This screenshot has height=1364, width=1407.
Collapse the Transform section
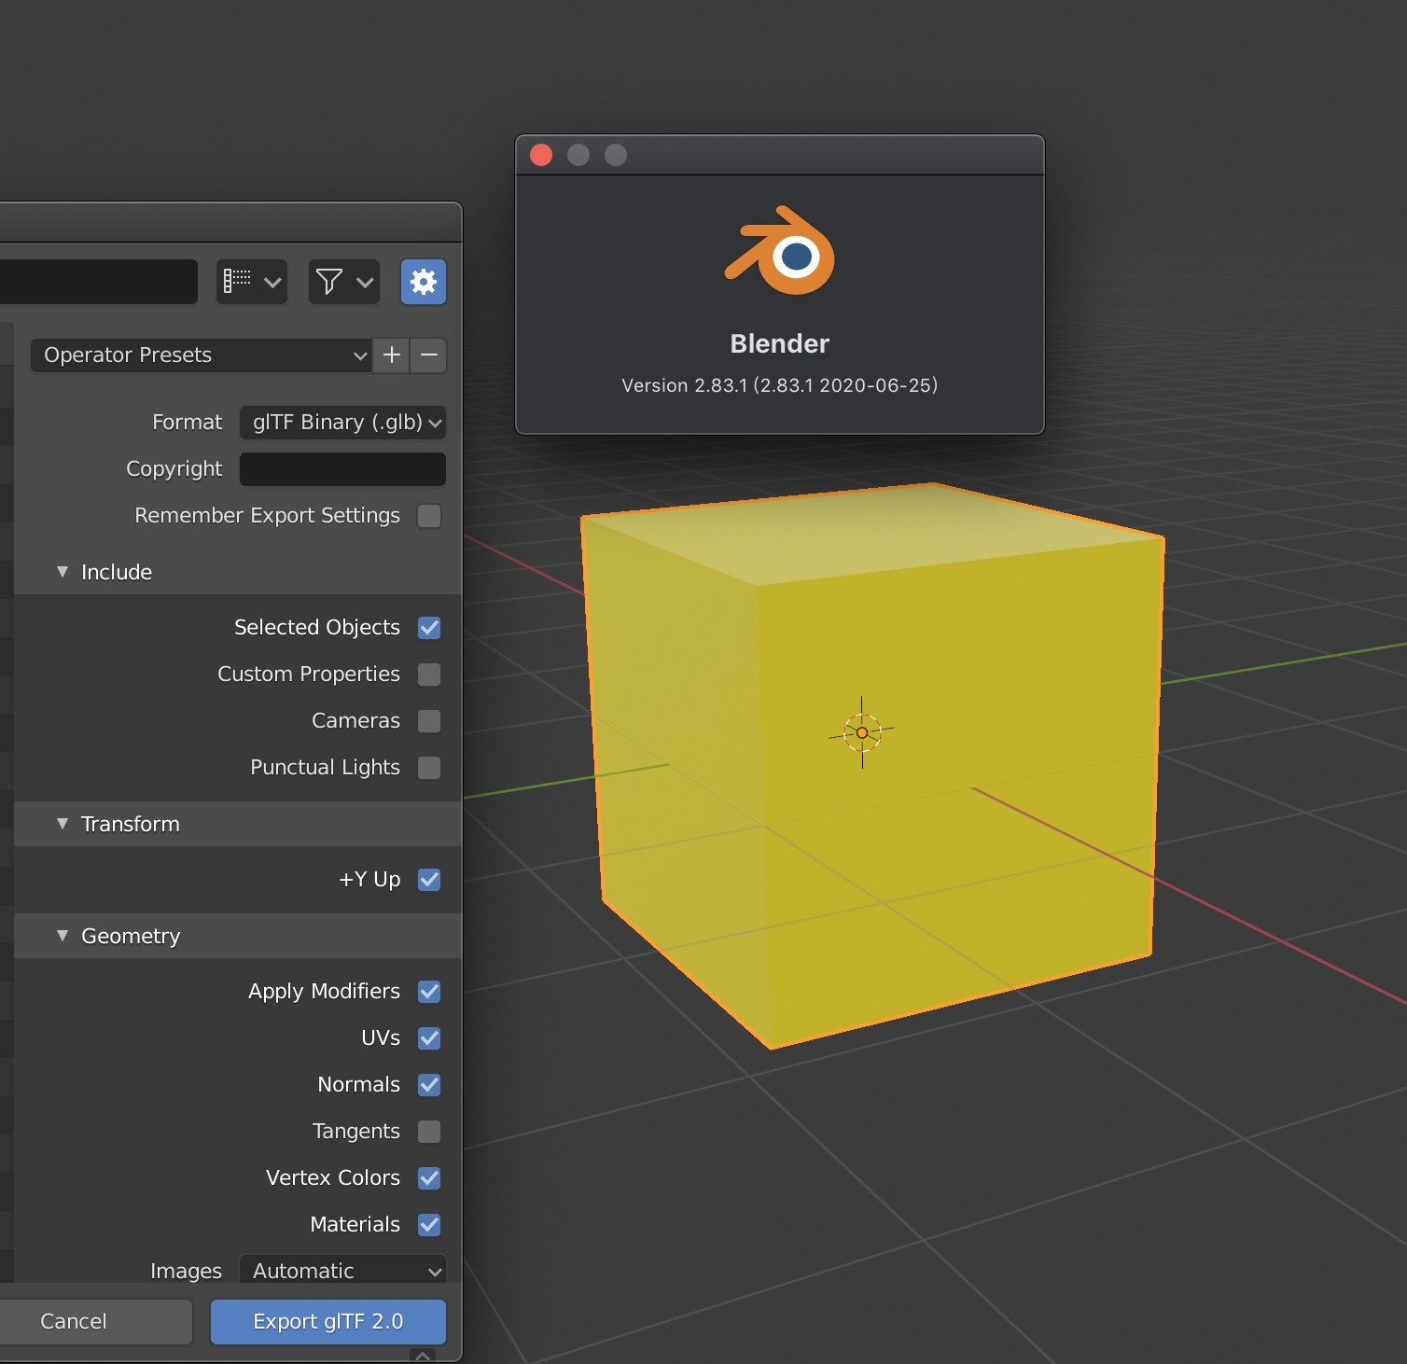63,824
